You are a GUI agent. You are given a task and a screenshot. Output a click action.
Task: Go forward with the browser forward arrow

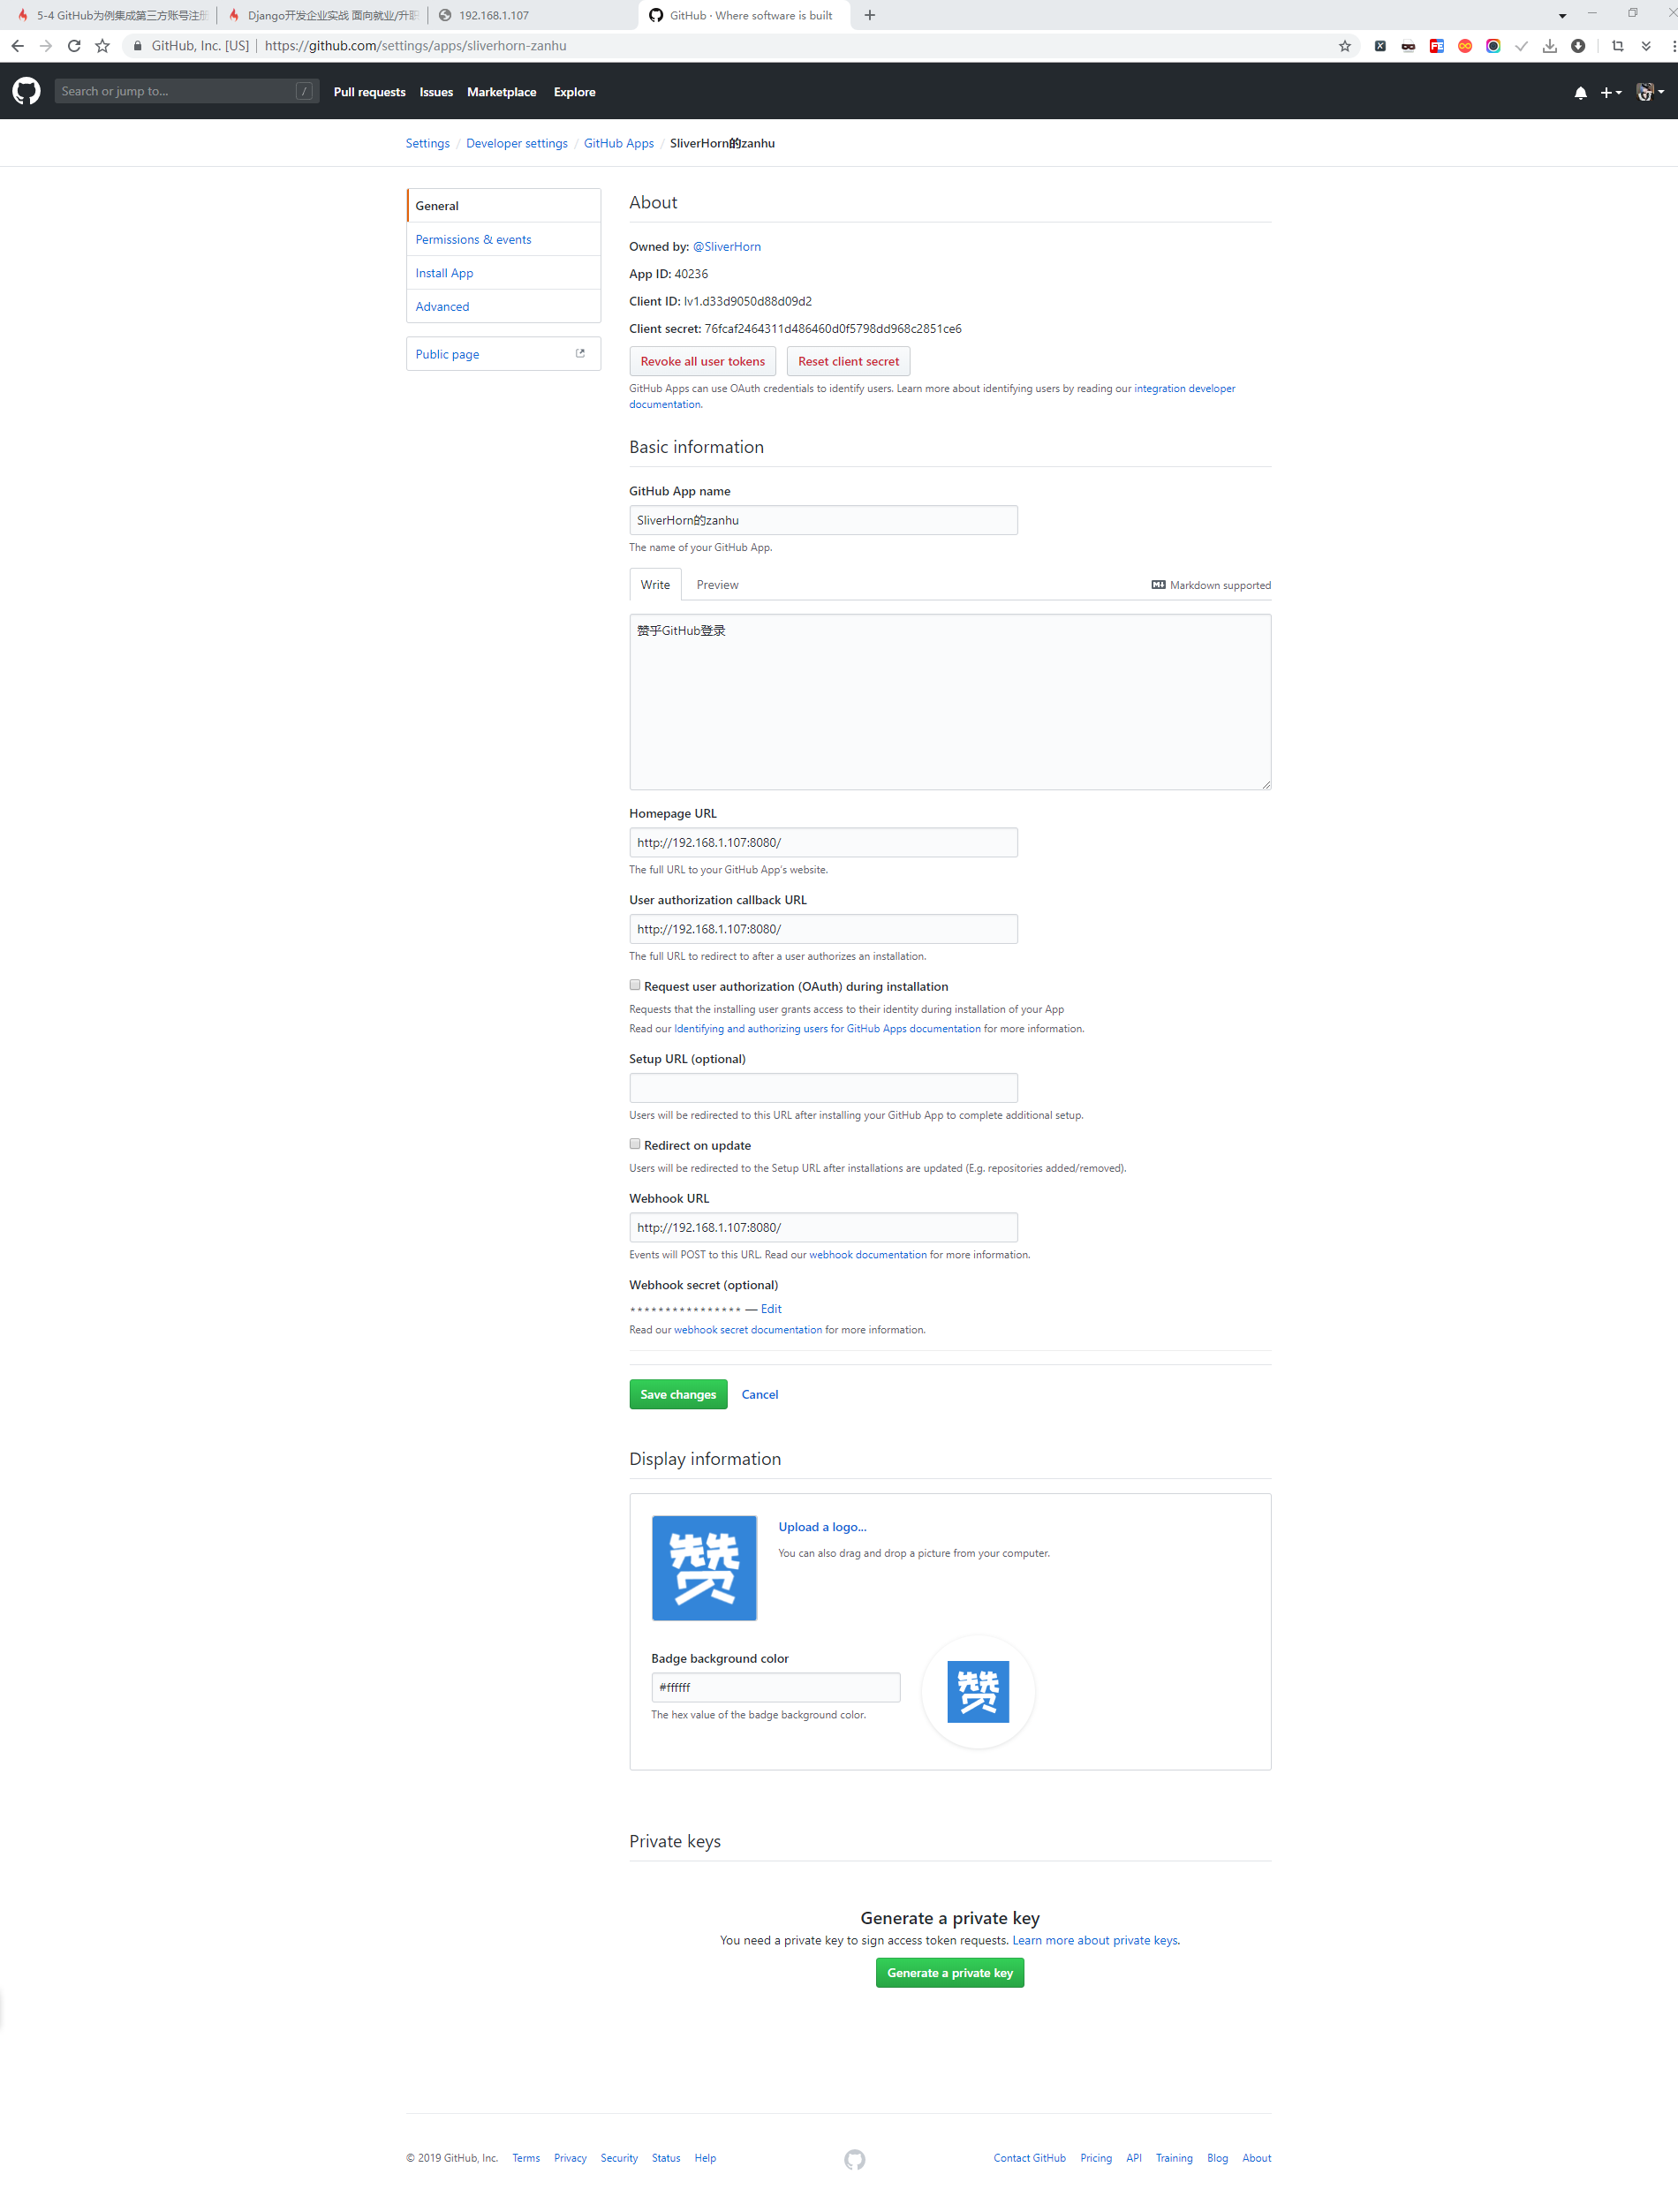pos(46,46)
